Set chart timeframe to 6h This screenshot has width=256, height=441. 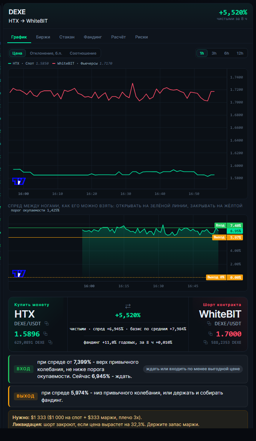pos(226,53)
